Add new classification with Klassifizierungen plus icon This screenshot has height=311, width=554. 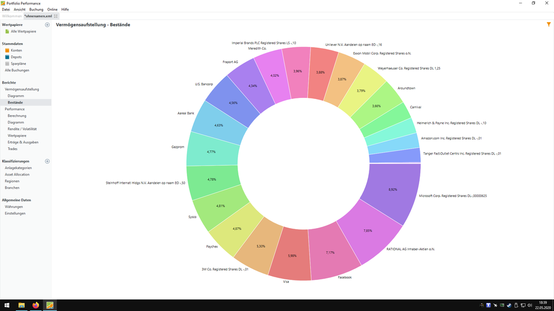point(47,162)
